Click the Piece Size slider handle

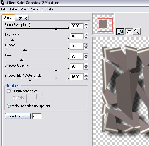(x=56, y=30)
